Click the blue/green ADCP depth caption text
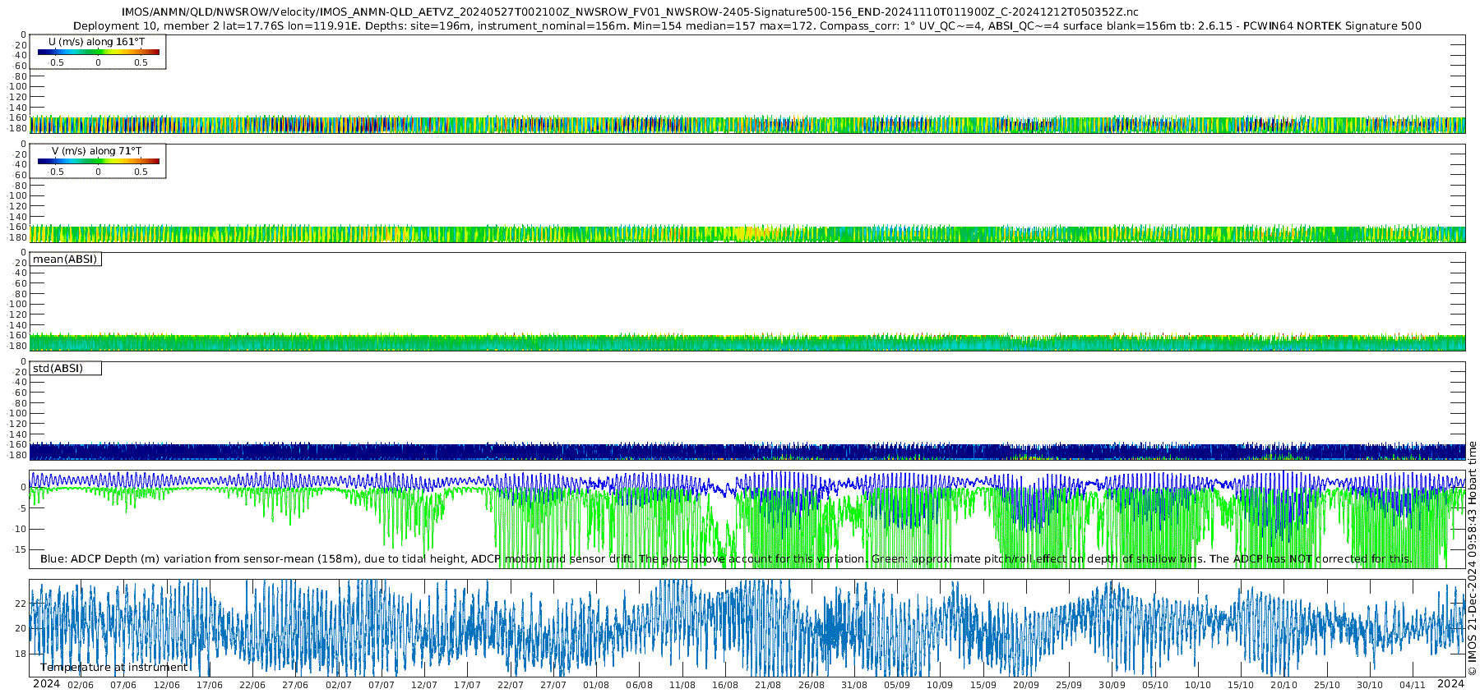1480x698 pixels. [726, 559]
